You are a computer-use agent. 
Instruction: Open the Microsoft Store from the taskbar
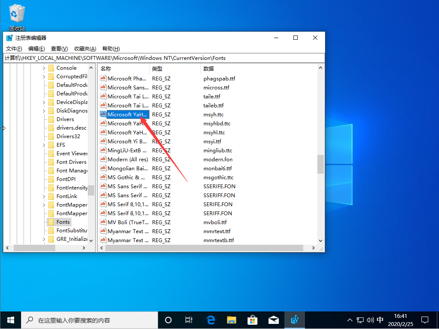(252, 320)
